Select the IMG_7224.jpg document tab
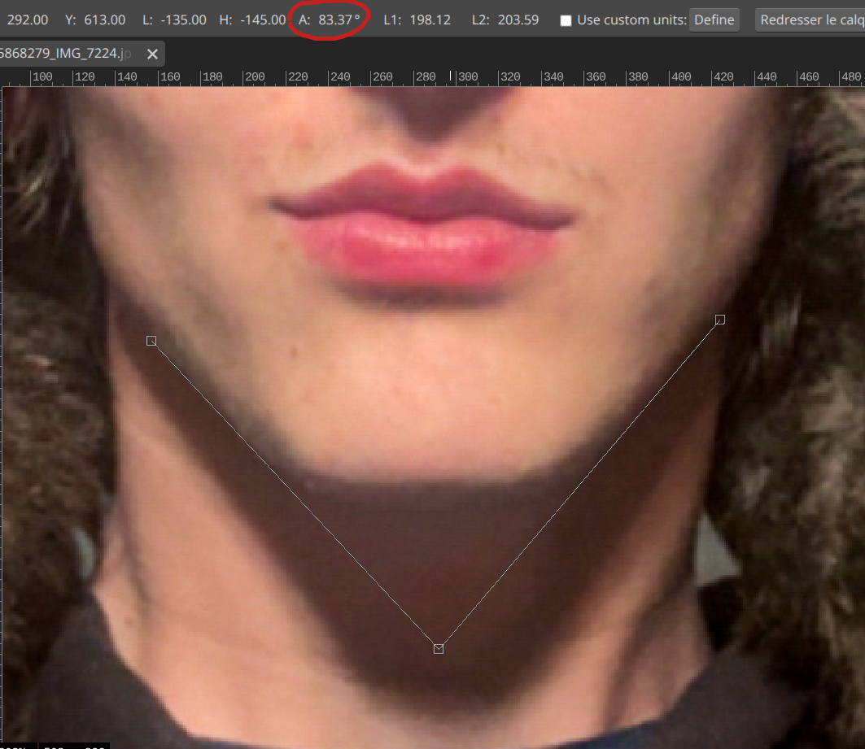Screen dimensions: 865x749 pyautogui.click(x=65, y=54)
